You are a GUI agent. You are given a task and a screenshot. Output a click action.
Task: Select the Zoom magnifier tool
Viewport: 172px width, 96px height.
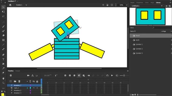point(3,83)
